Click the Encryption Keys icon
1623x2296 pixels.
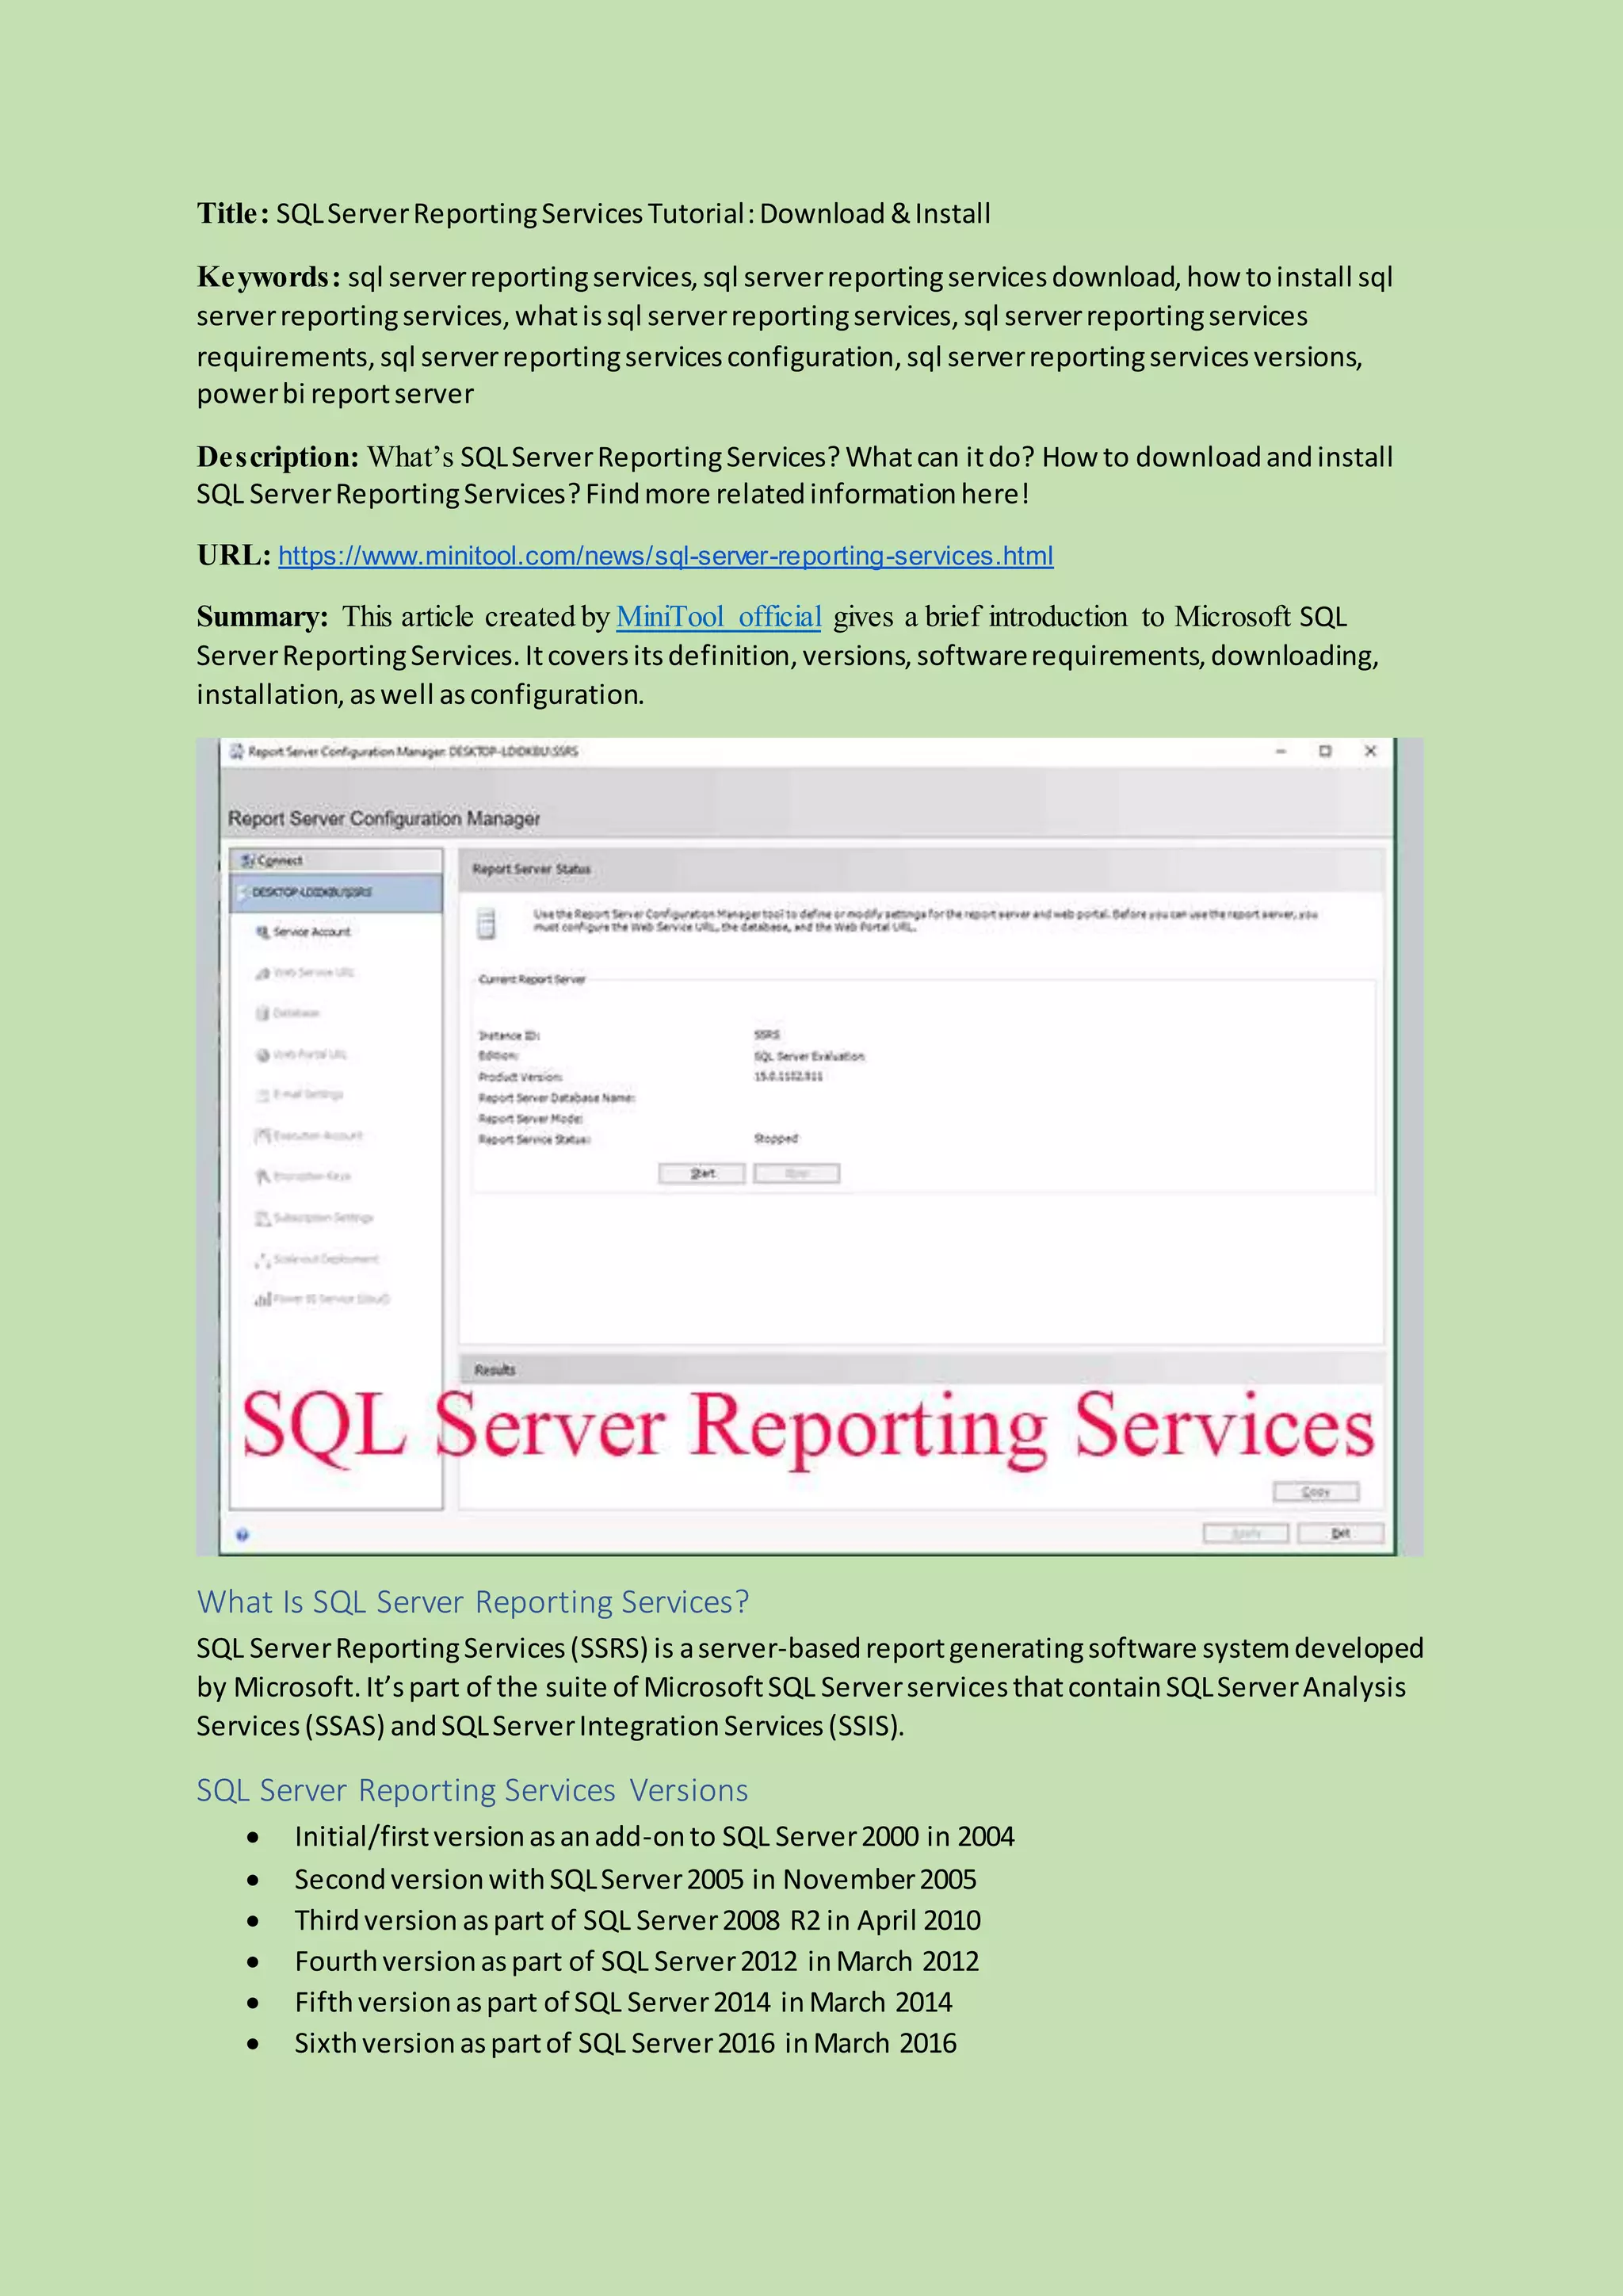tap(263, 1177)
